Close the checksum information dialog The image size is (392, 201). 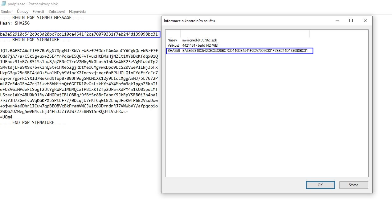(x=365, y=21)
